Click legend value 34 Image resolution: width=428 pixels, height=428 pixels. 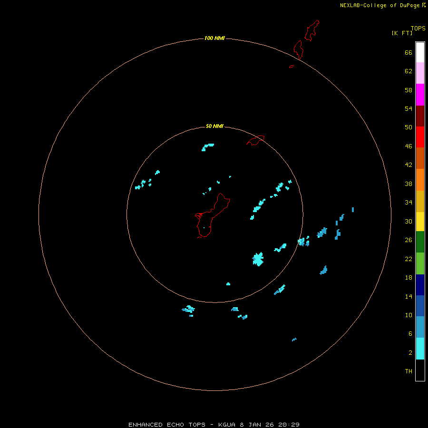coord(409,202)
